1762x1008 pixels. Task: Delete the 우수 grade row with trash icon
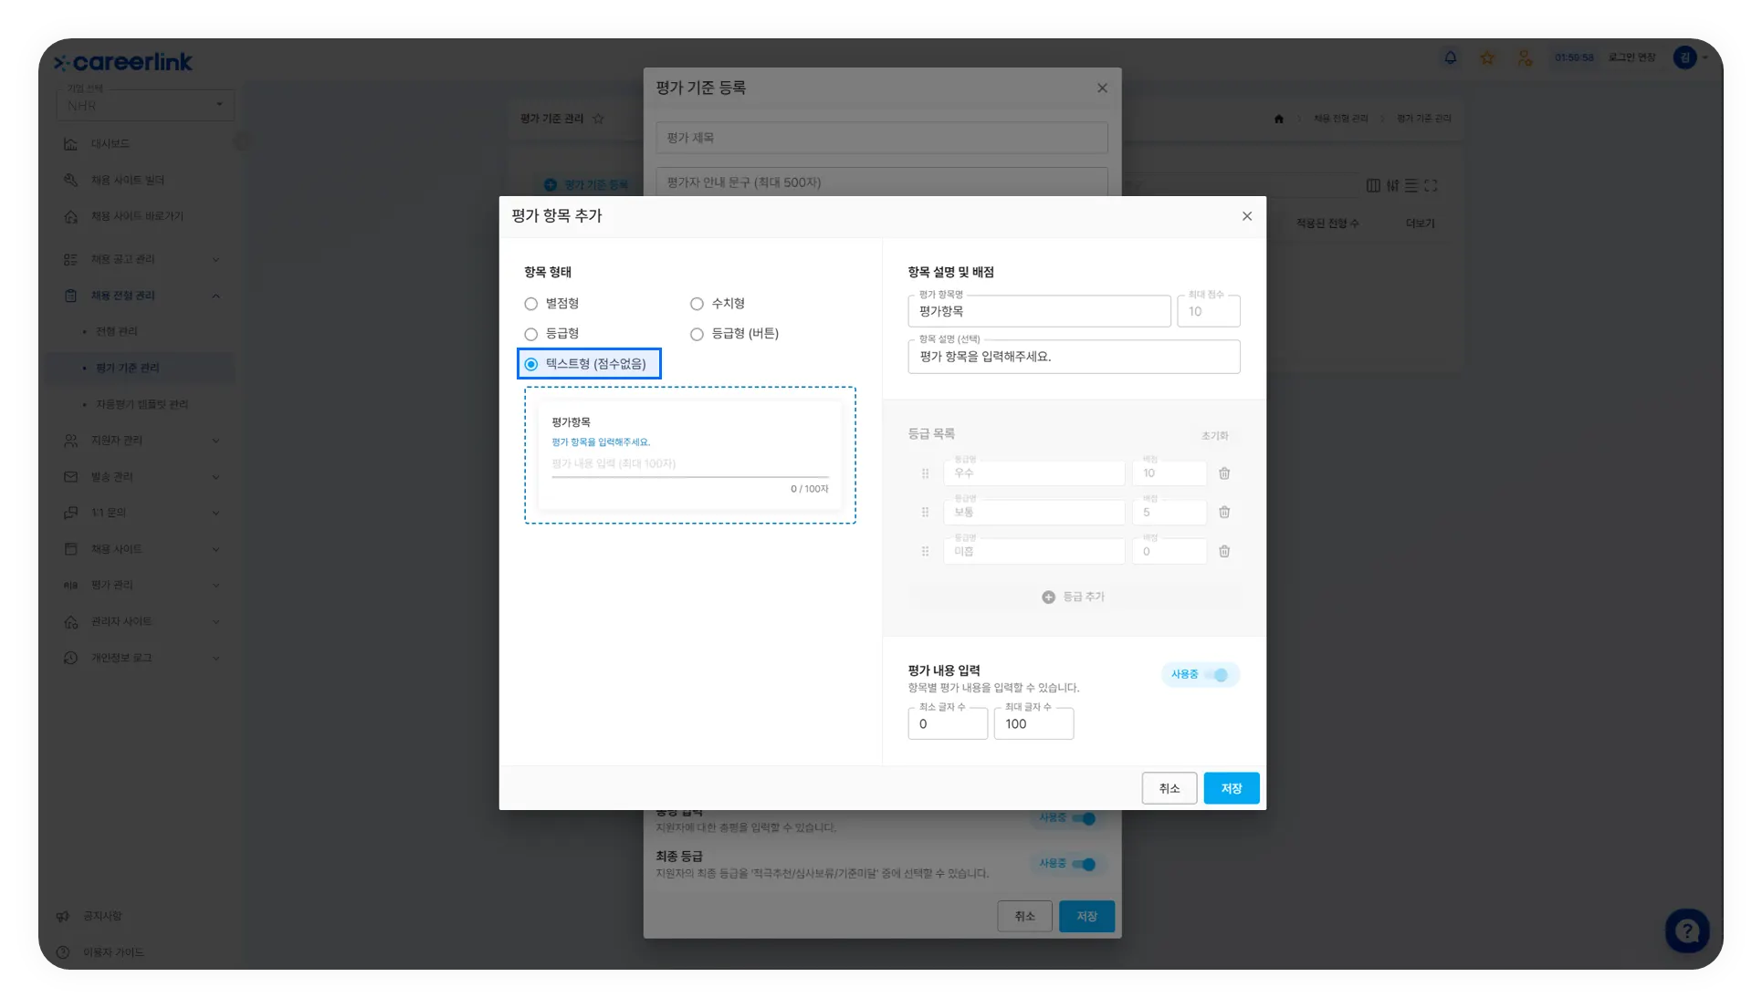pos(1224,473)
